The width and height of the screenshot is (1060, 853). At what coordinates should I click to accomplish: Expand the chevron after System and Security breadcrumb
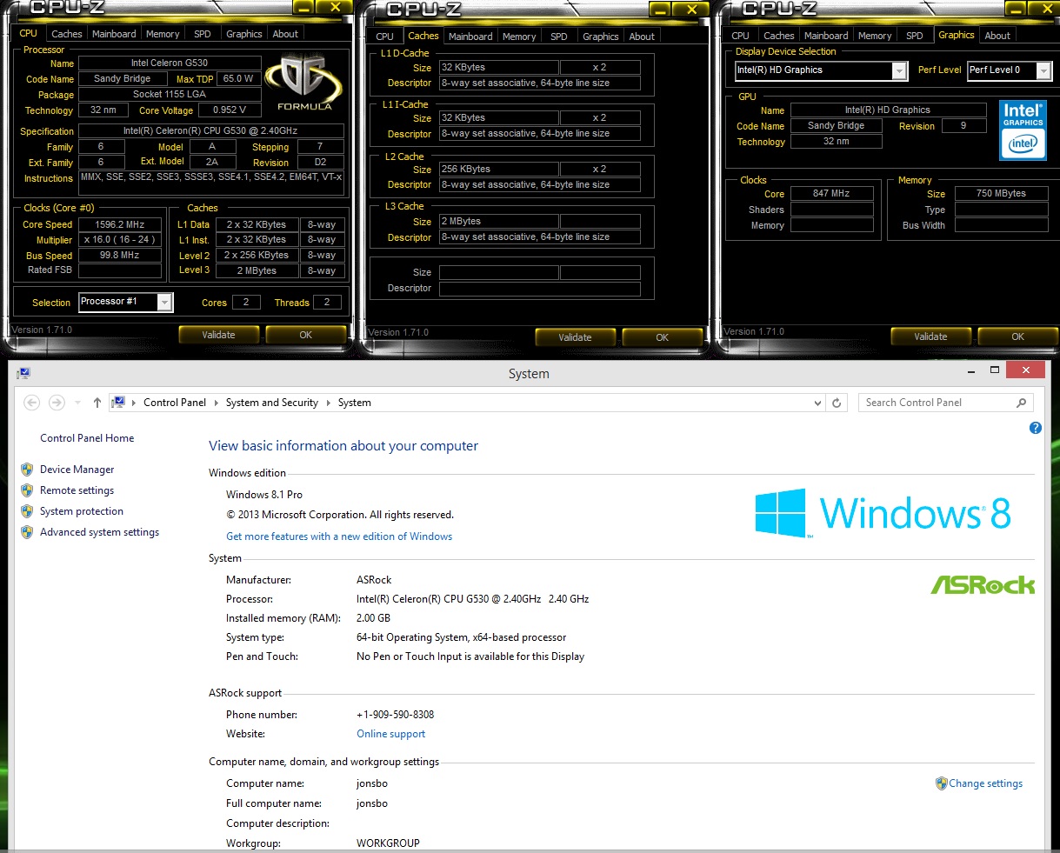pos(328,403)
